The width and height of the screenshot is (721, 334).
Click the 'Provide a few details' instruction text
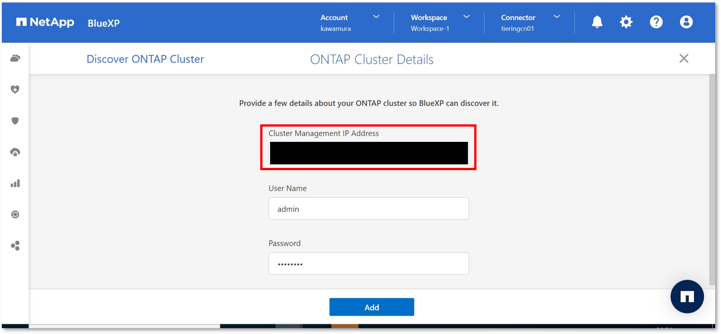tap(369, 103)
